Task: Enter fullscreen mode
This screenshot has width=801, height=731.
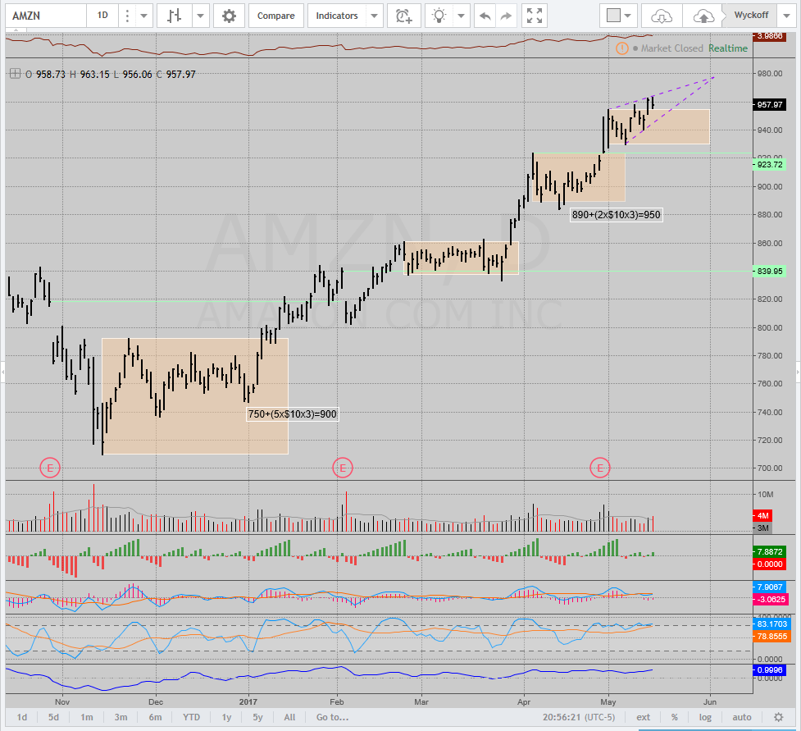Action: pyautogui.click(x=535, y=16)
